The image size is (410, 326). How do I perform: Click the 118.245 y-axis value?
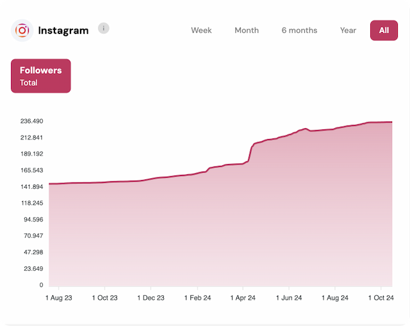click(31, 203)
